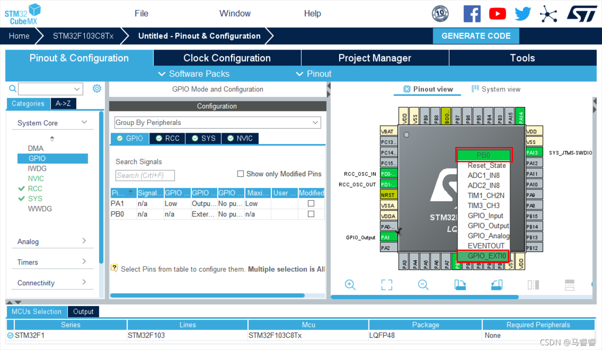Click the pinout view horizontal scrollbar
The width and height of the screenshot is (602, 350).
(424, 297)
